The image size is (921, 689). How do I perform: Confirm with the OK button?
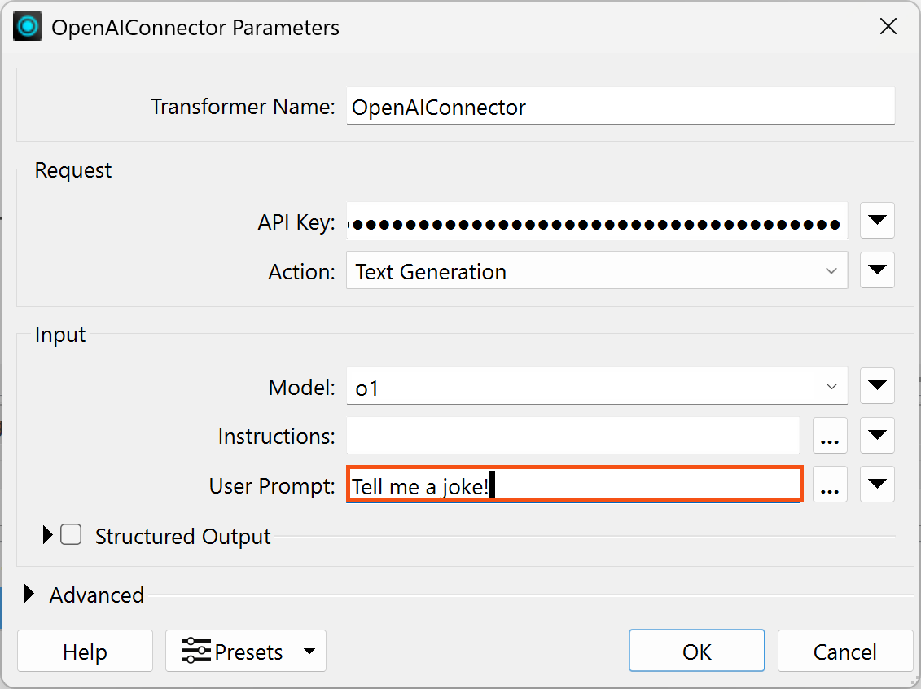click(x=696, y=650)
